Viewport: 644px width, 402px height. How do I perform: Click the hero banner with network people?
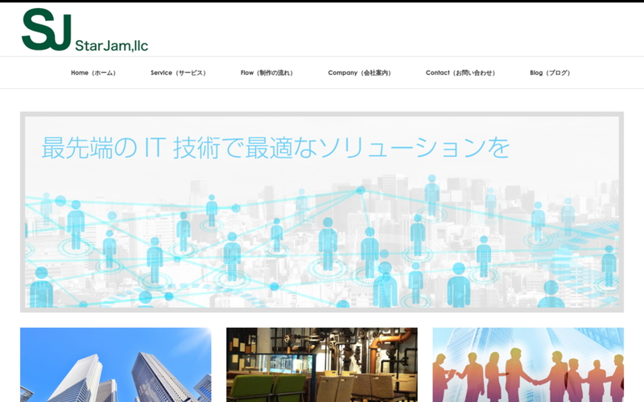coord(322,212)
